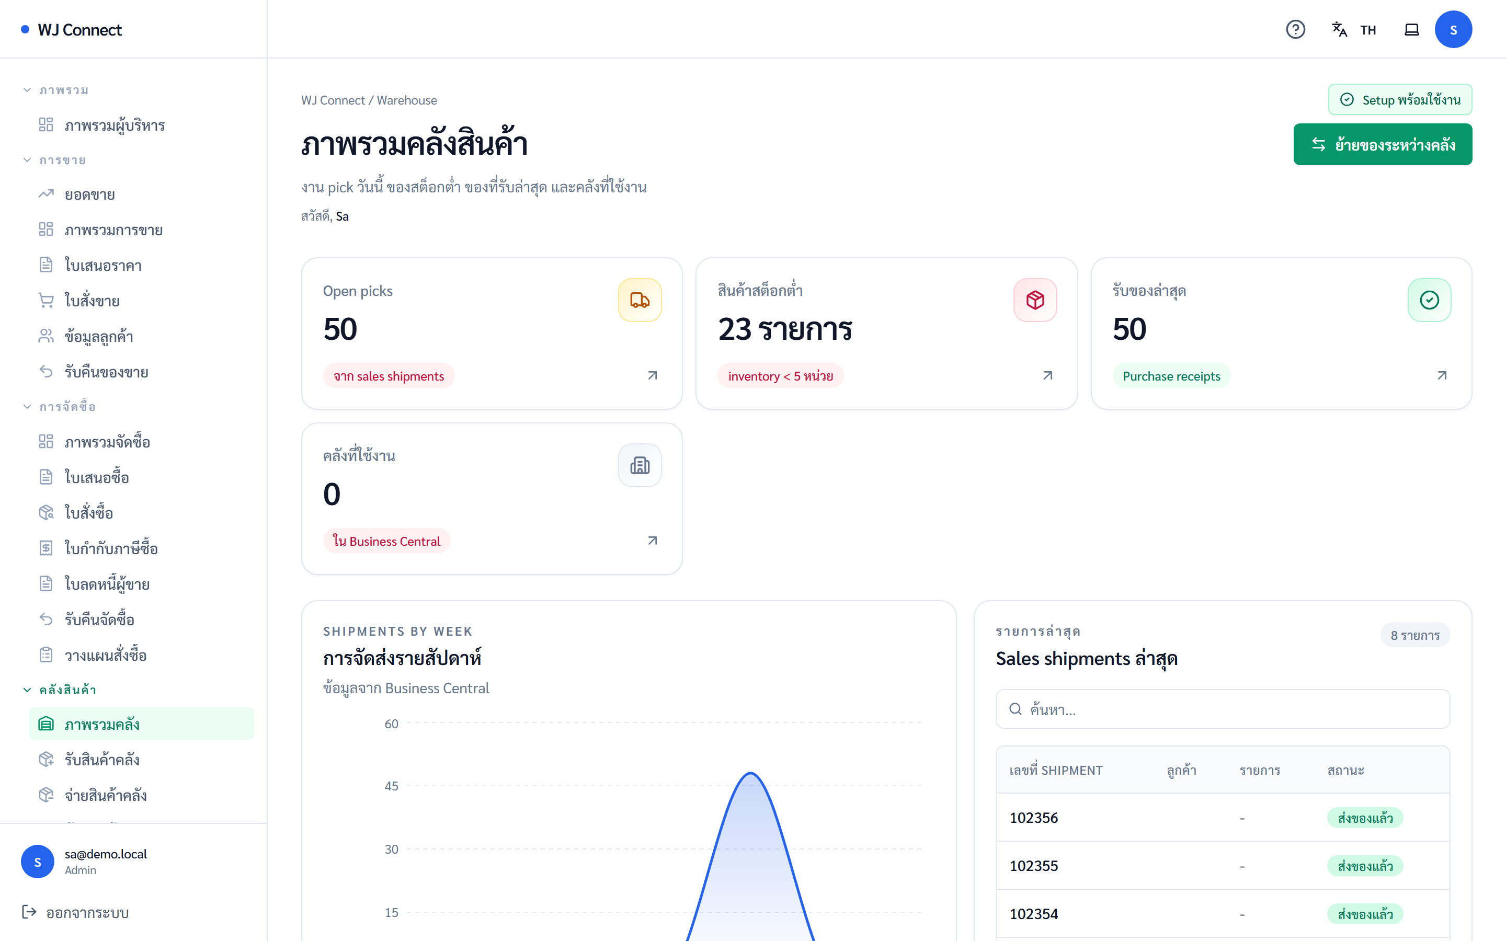Click the warehouse building icon in คลังที่ใช้งาน card

pyautogui.click(x=640, y=465)
